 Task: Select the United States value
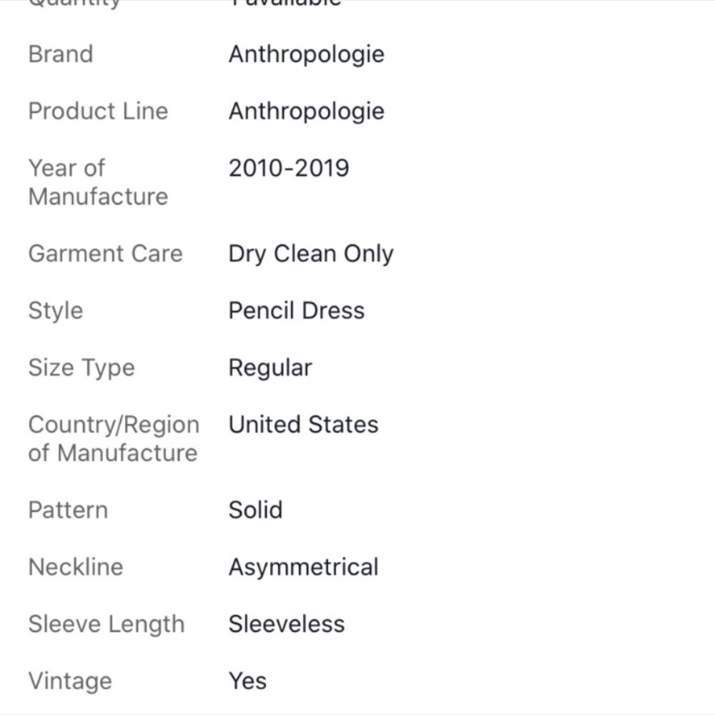[304, 424]
